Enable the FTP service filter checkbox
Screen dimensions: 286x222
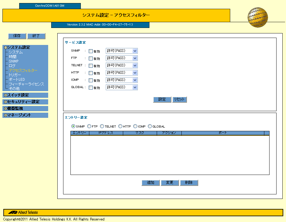[91, 59]
